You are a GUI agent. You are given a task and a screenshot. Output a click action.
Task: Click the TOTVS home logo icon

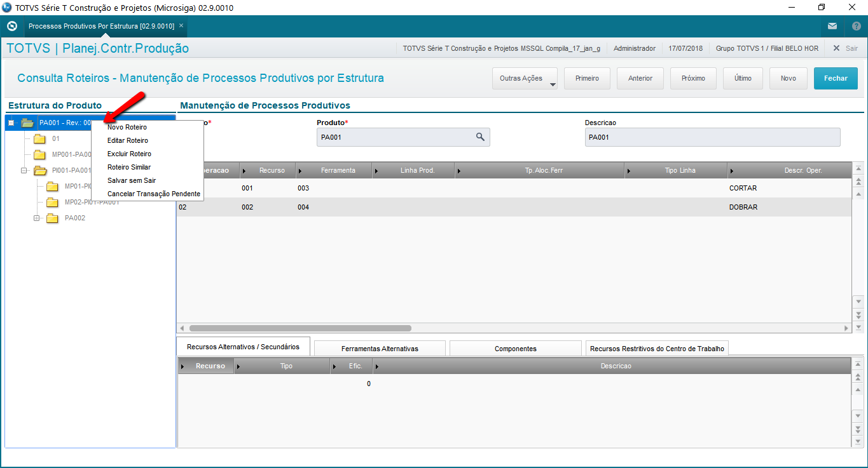click(x=11, y=26)
